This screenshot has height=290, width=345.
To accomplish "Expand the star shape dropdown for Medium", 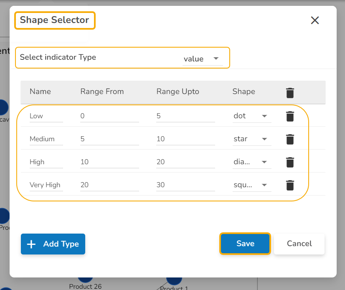I will click(252, 139).
